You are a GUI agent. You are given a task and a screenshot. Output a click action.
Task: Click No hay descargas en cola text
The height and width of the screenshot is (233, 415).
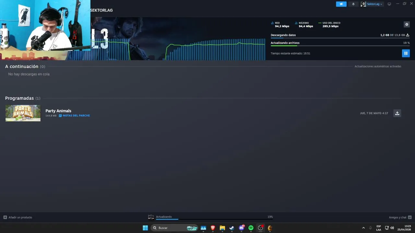29,74
